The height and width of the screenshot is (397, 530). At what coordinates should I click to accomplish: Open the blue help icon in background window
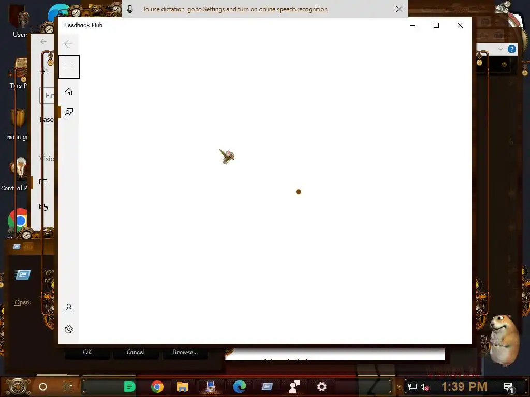tap(512, 49)
